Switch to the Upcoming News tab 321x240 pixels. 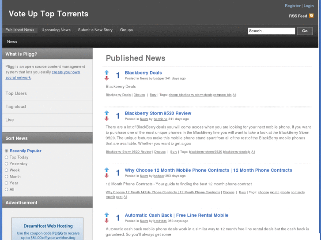point(56,30)
